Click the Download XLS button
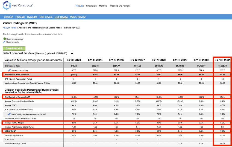 pyautogui.click(x=14, y=48)
